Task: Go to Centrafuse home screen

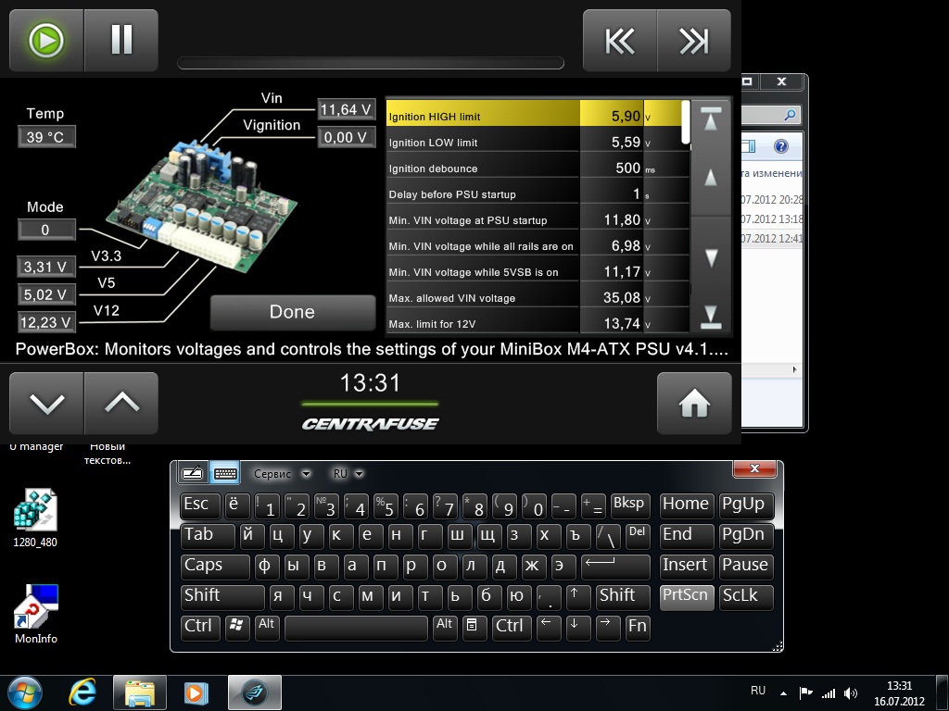Action: point(694,403)
